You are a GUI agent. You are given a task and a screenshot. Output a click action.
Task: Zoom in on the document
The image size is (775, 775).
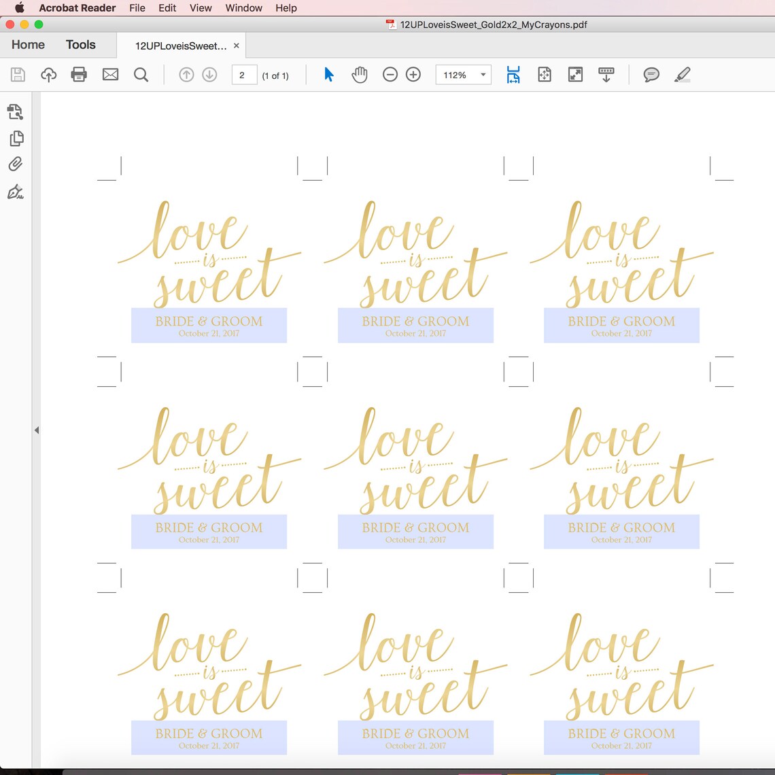[x=413, y=75]
